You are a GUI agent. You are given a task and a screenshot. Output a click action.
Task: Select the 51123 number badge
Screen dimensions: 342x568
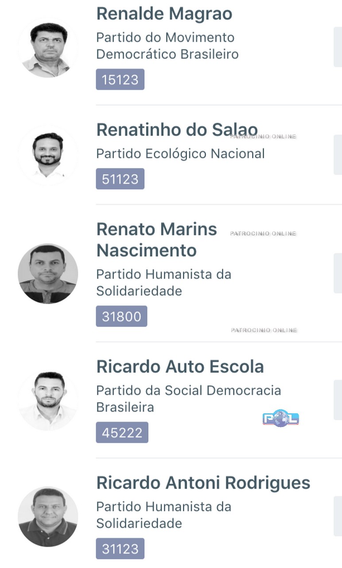[x=120, y=179]
